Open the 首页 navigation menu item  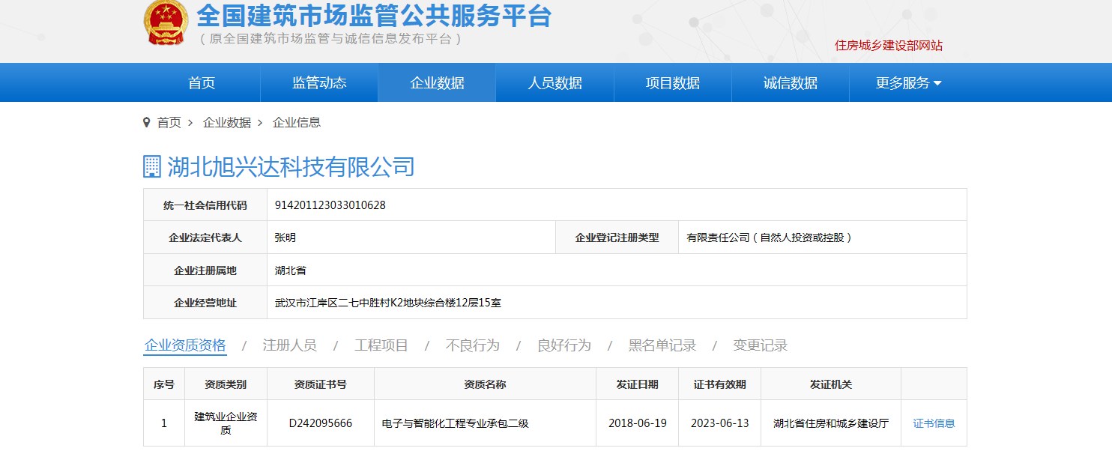click(202, 83)
